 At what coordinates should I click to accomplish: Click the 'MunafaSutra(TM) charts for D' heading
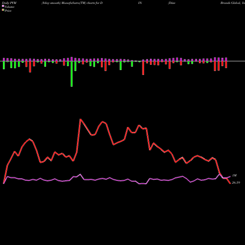click(x=82, y=3)
